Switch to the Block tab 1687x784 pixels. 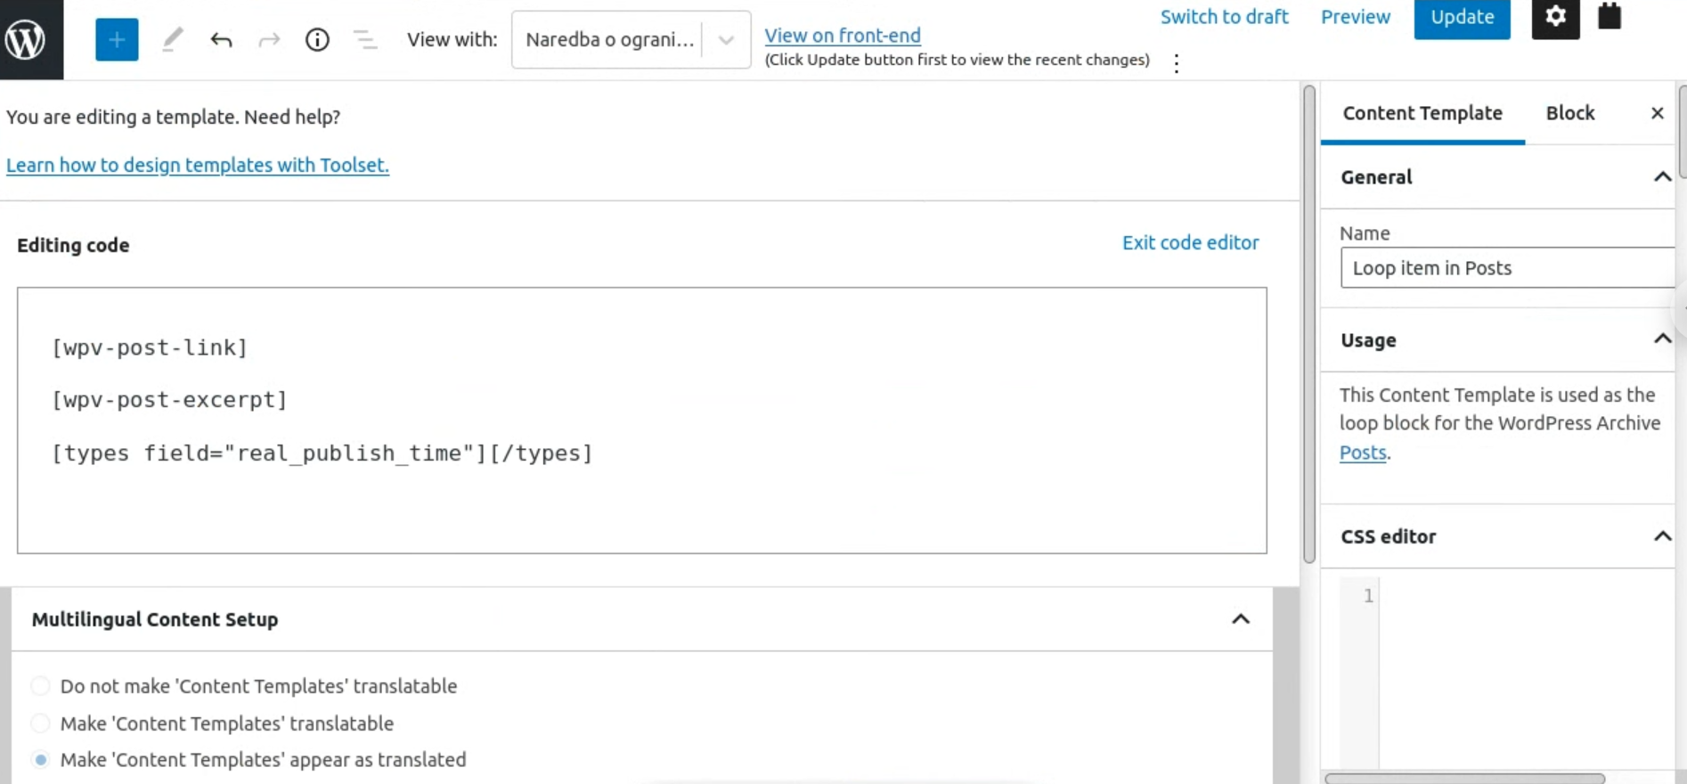pyautogui.click(x=1569, y=113)
